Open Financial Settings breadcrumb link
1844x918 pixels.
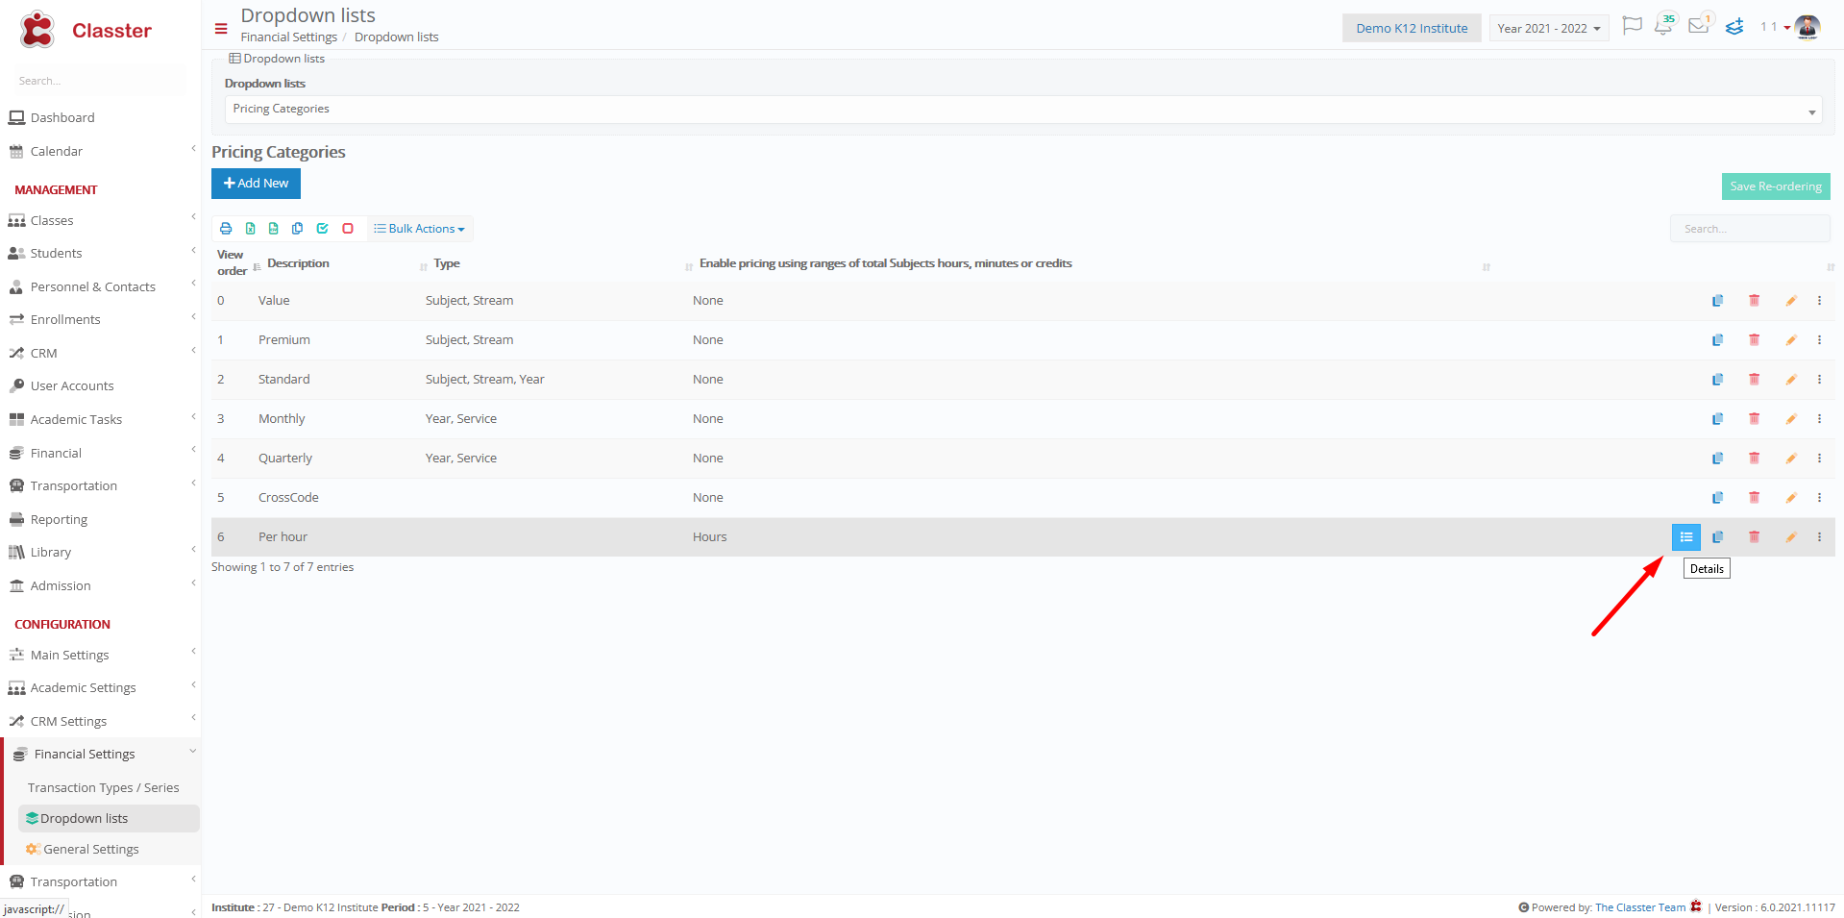288,37
